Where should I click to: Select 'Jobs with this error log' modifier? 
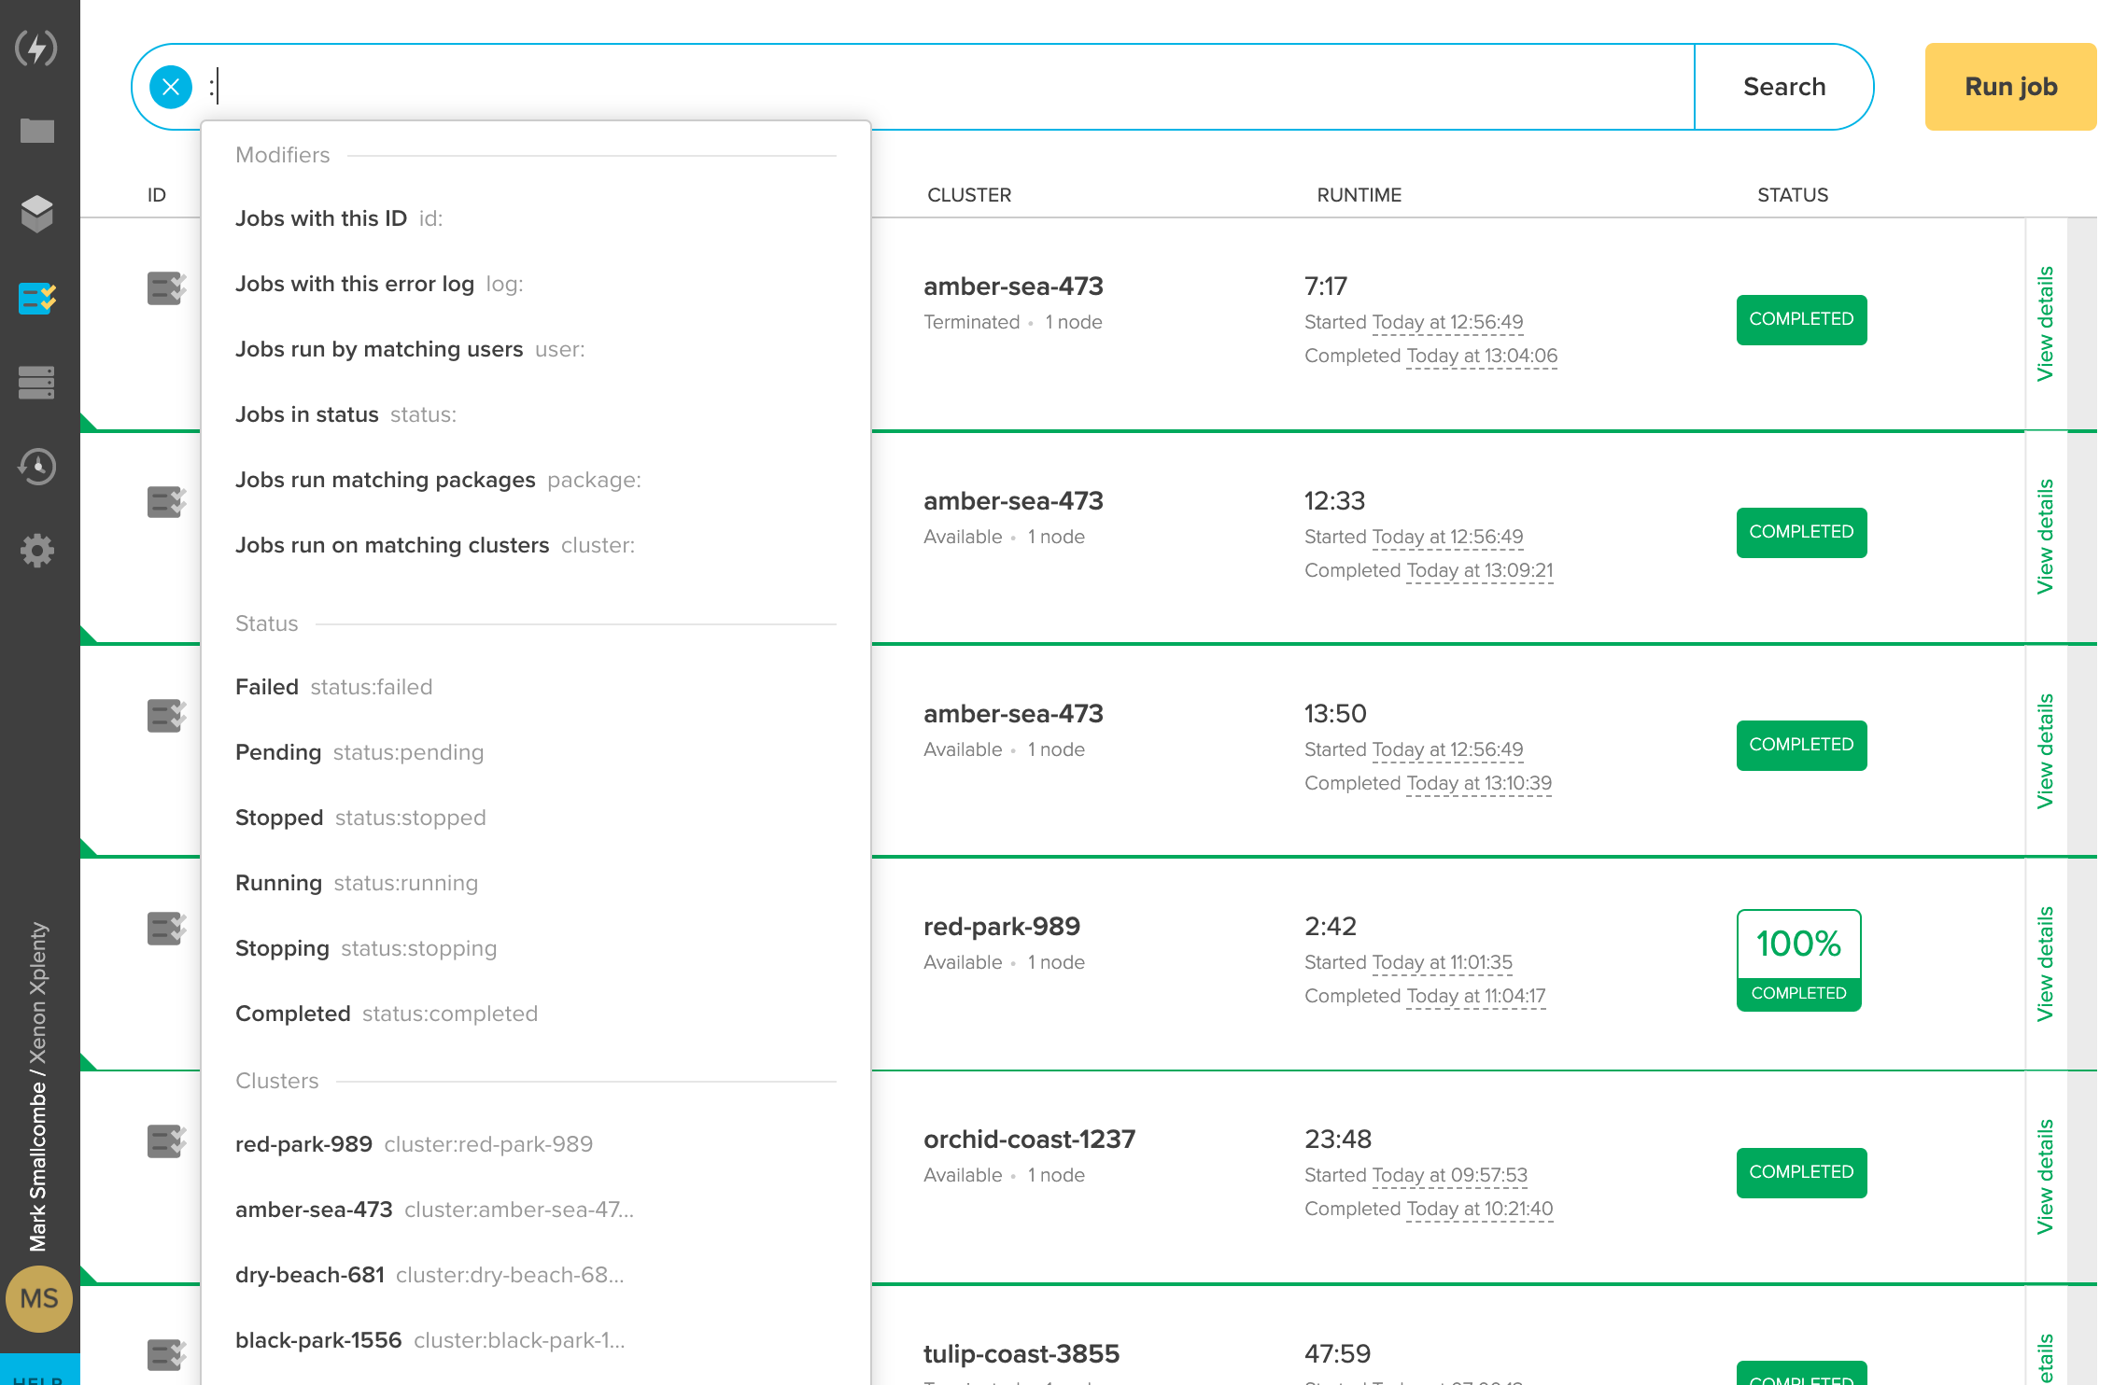(536, 284)
